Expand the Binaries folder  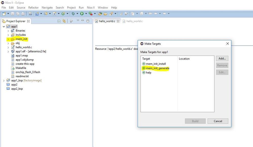click(8, 31)
